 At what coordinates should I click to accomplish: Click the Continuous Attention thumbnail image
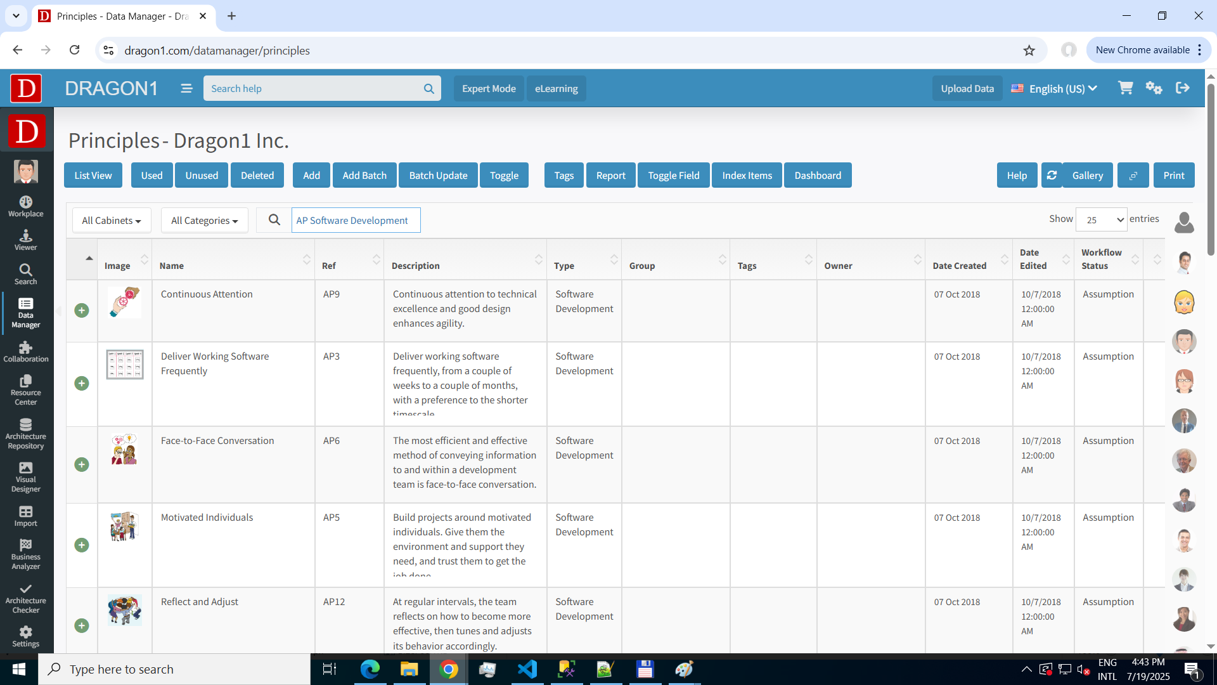[x=124, y=302]
